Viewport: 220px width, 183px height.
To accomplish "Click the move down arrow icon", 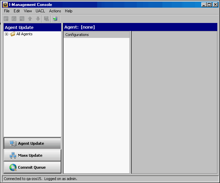I will coord(38,19).
